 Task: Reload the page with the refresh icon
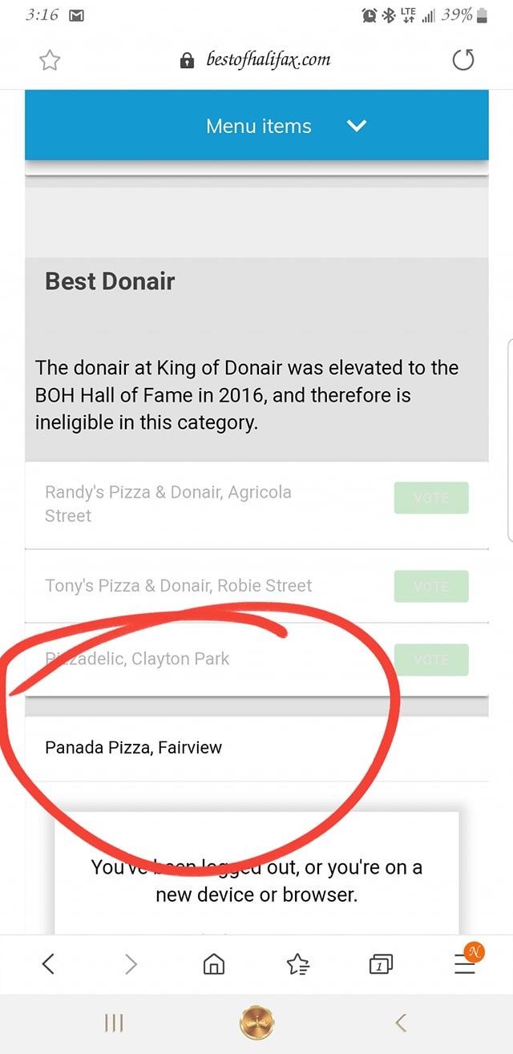463,60
